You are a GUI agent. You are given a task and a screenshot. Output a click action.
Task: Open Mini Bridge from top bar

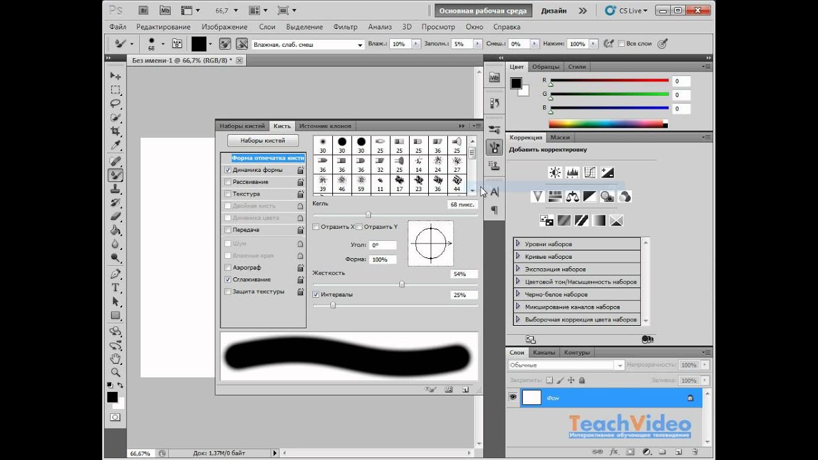coord(165,10)
